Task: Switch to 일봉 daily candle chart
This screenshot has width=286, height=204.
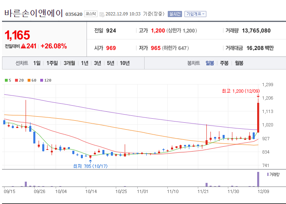Action: [210, 63]
